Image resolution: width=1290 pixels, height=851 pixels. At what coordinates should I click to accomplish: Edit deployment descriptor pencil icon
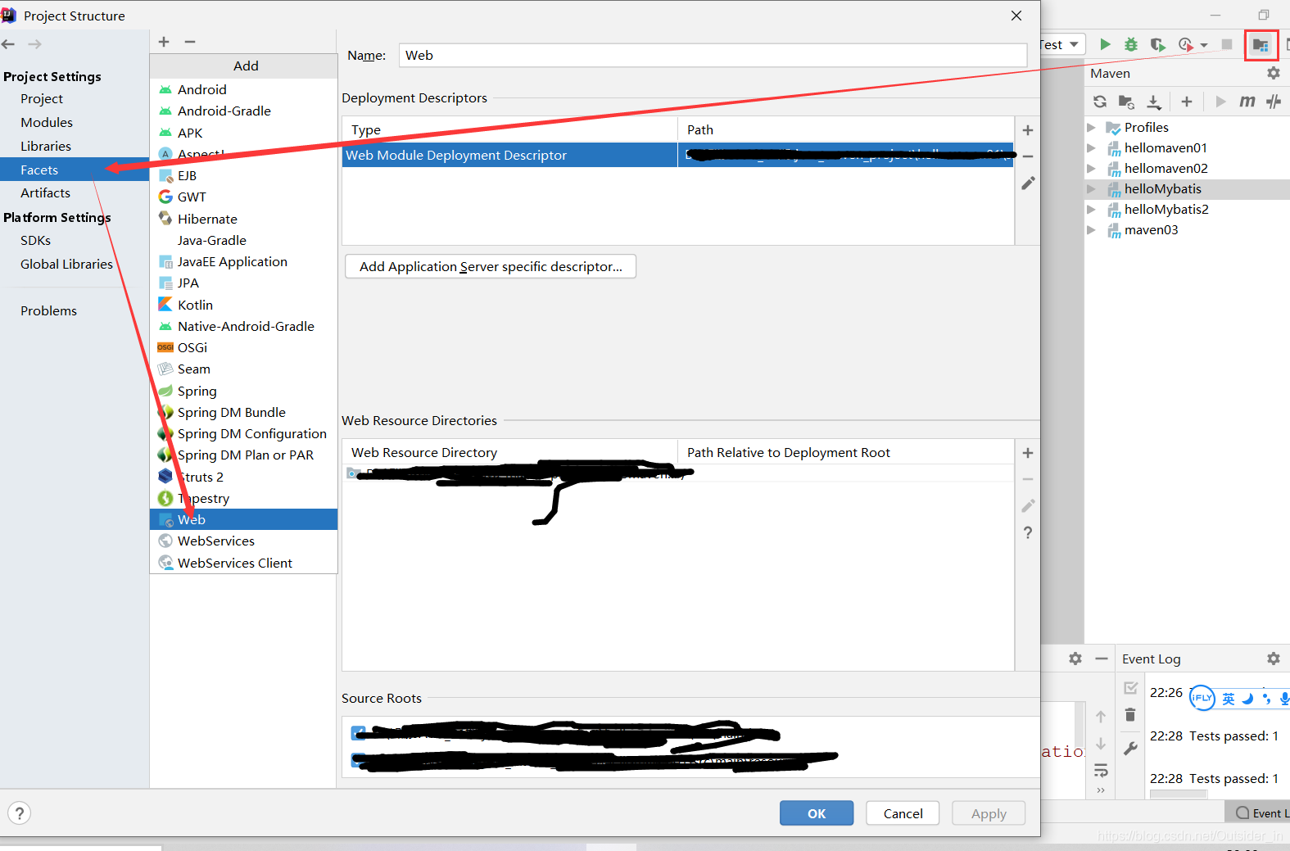[1028, 183]
